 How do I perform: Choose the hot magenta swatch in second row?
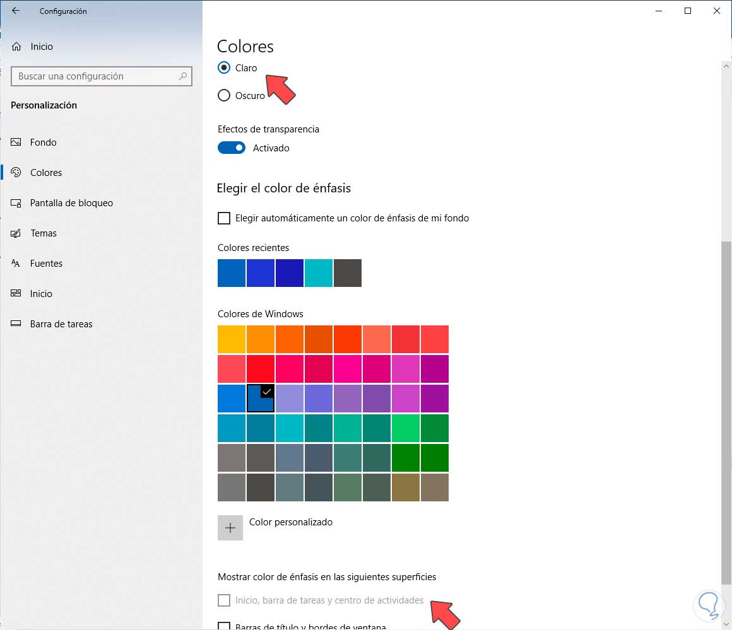347,369
